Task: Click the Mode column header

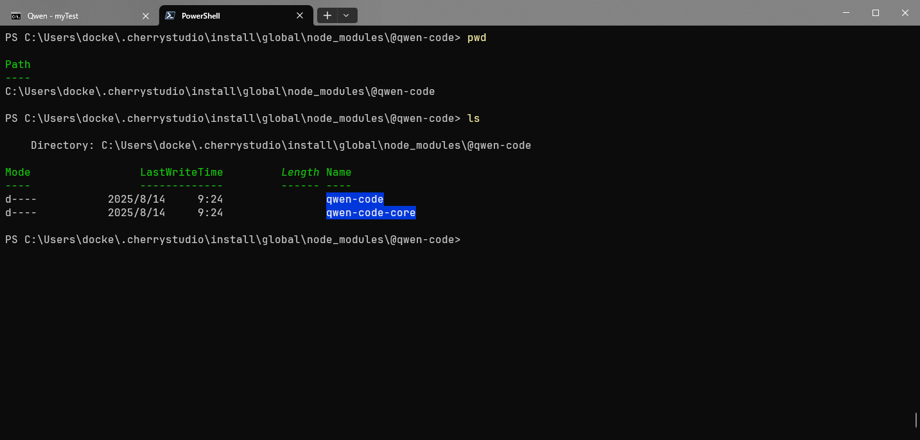Action: [x=18, y=172]
